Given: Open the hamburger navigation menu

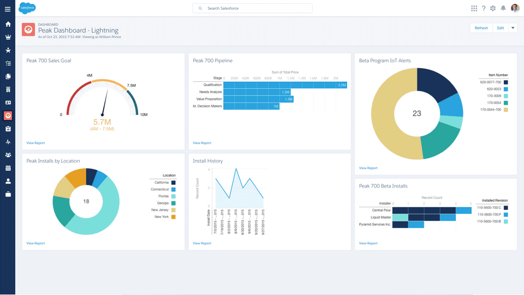Looking at the screenshot, I should [8, 9].
